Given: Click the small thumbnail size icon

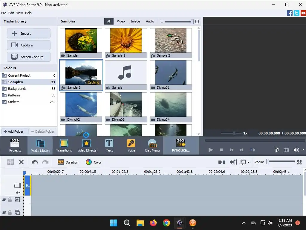Looking at the screenshot, I should coord(162,21).
